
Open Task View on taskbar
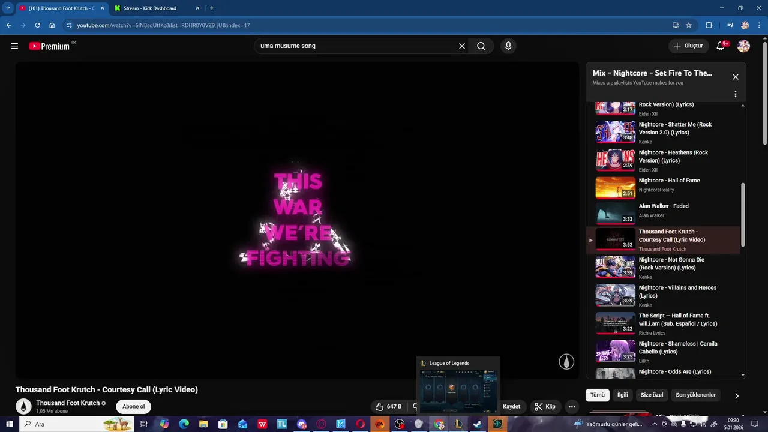click(x=144, y=424)
